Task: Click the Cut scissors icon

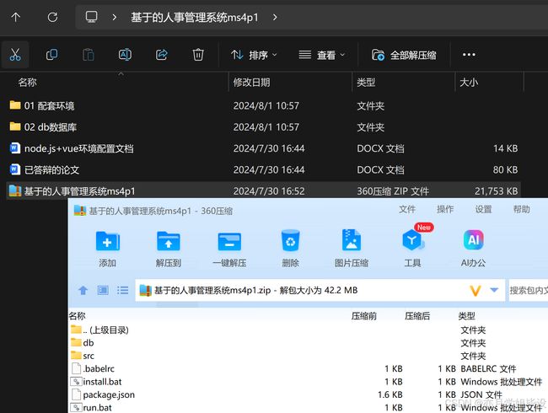Action: (x=15, y=55)
